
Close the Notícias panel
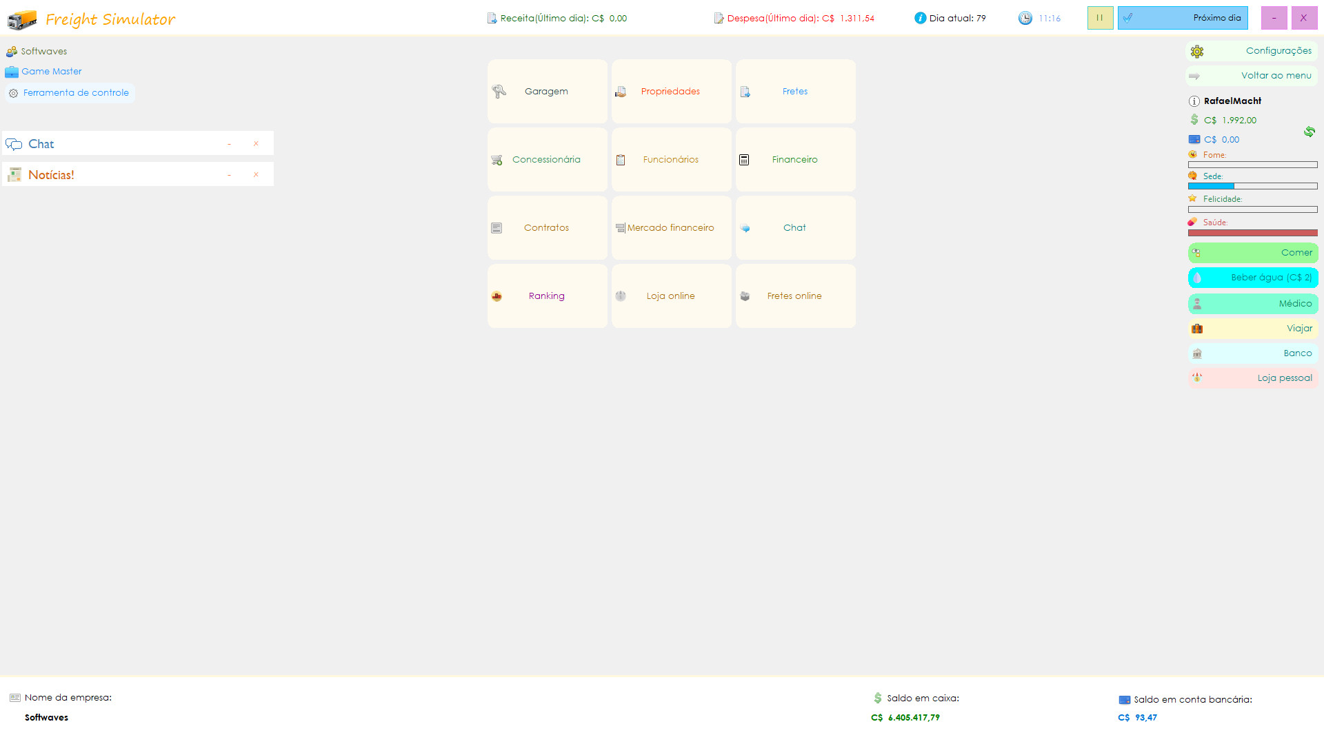256,175
